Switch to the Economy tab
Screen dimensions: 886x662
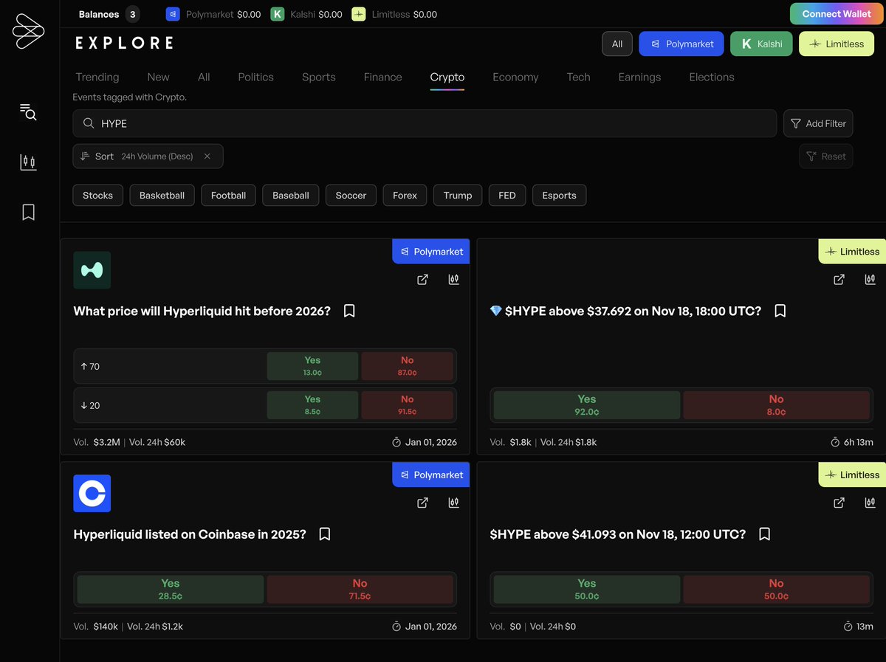pyautogui.click(x=515, y=77)
